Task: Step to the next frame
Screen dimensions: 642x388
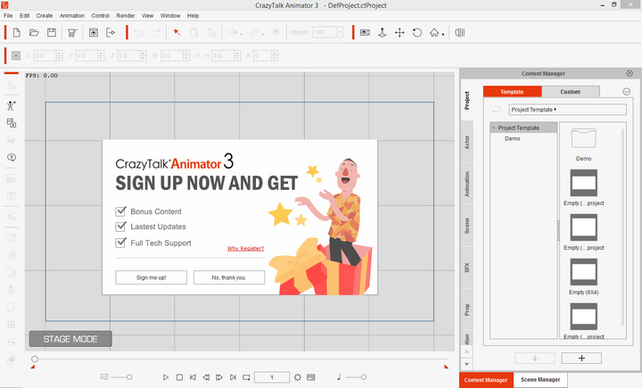Action: (219, 377)
